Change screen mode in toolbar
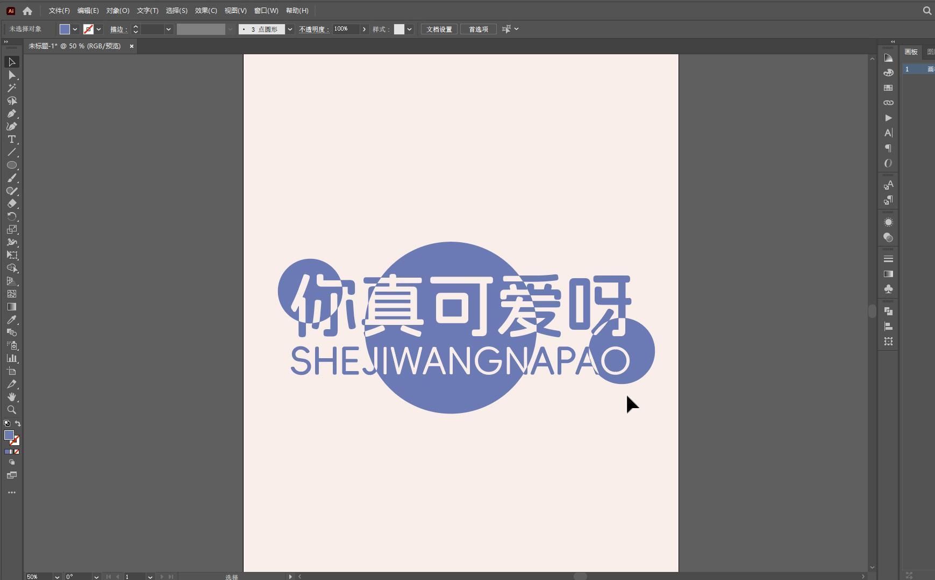 (x=11, y=476)
